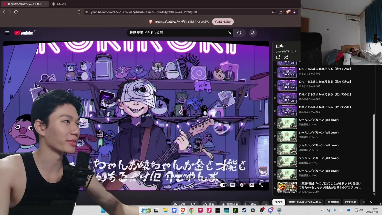The width and height of the screenshot is (382, 215).
Task: Click the YouTube URL in address bar
Action: tap(144, 12)
